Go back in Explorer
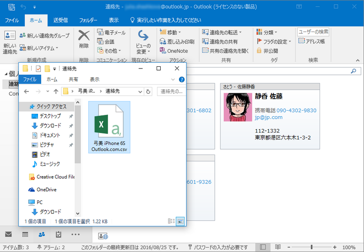This screenshot has height=252, width=364. (27, 91)
